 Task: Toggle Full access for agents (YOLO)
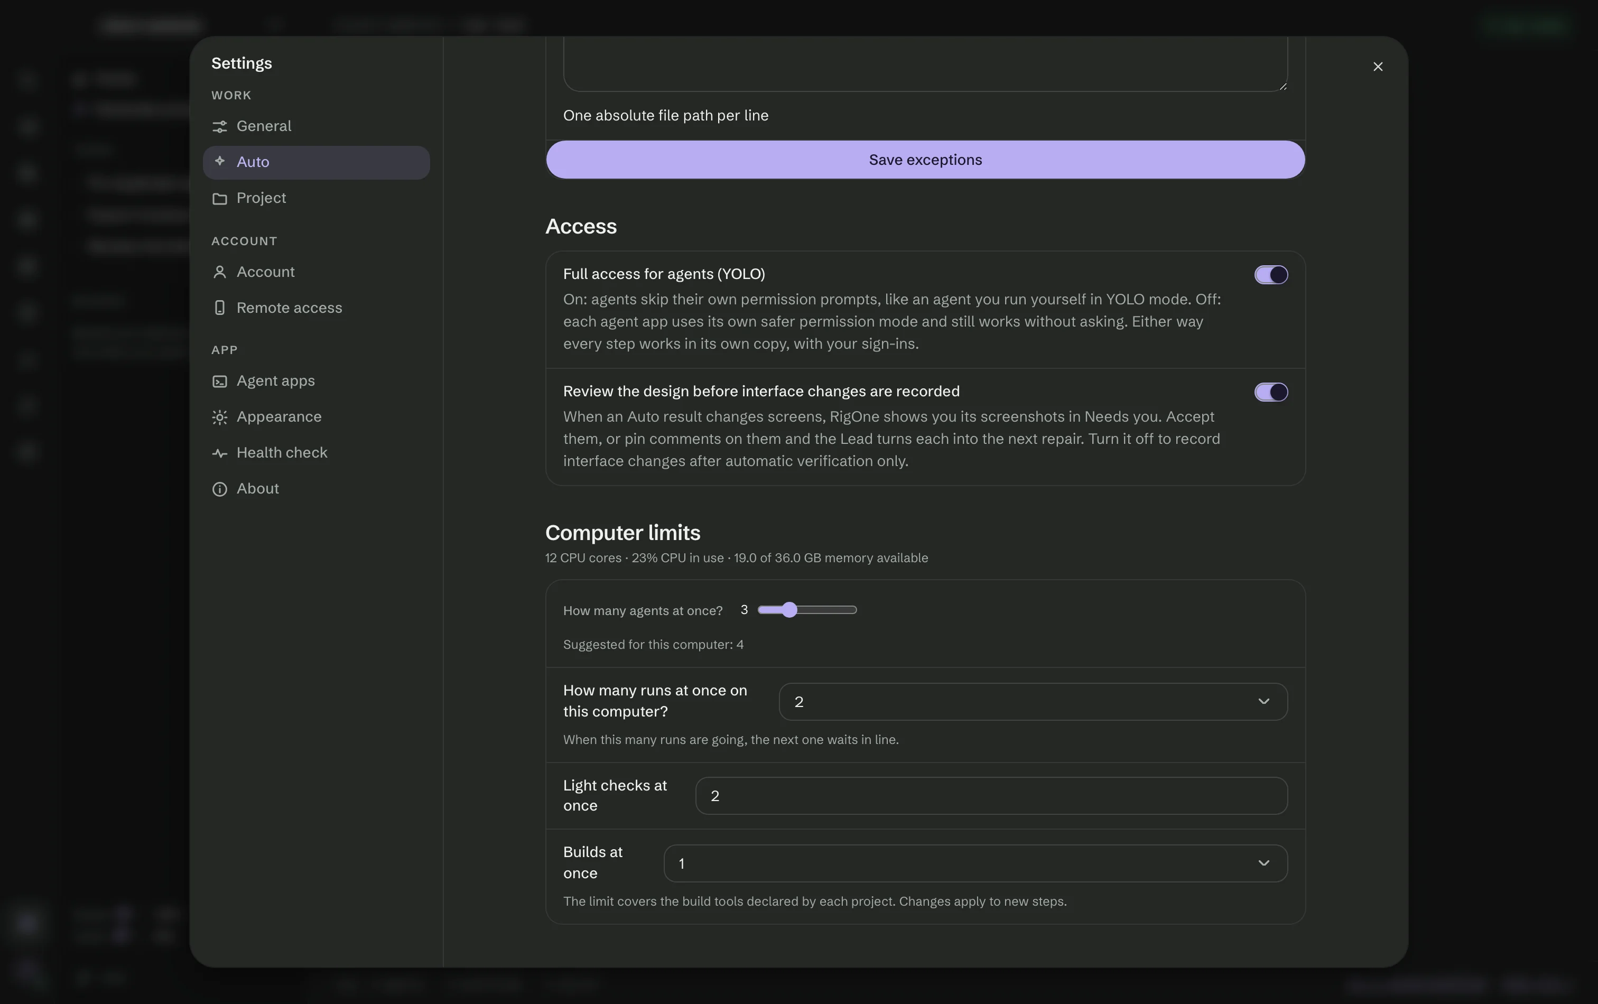(1271, 275)
